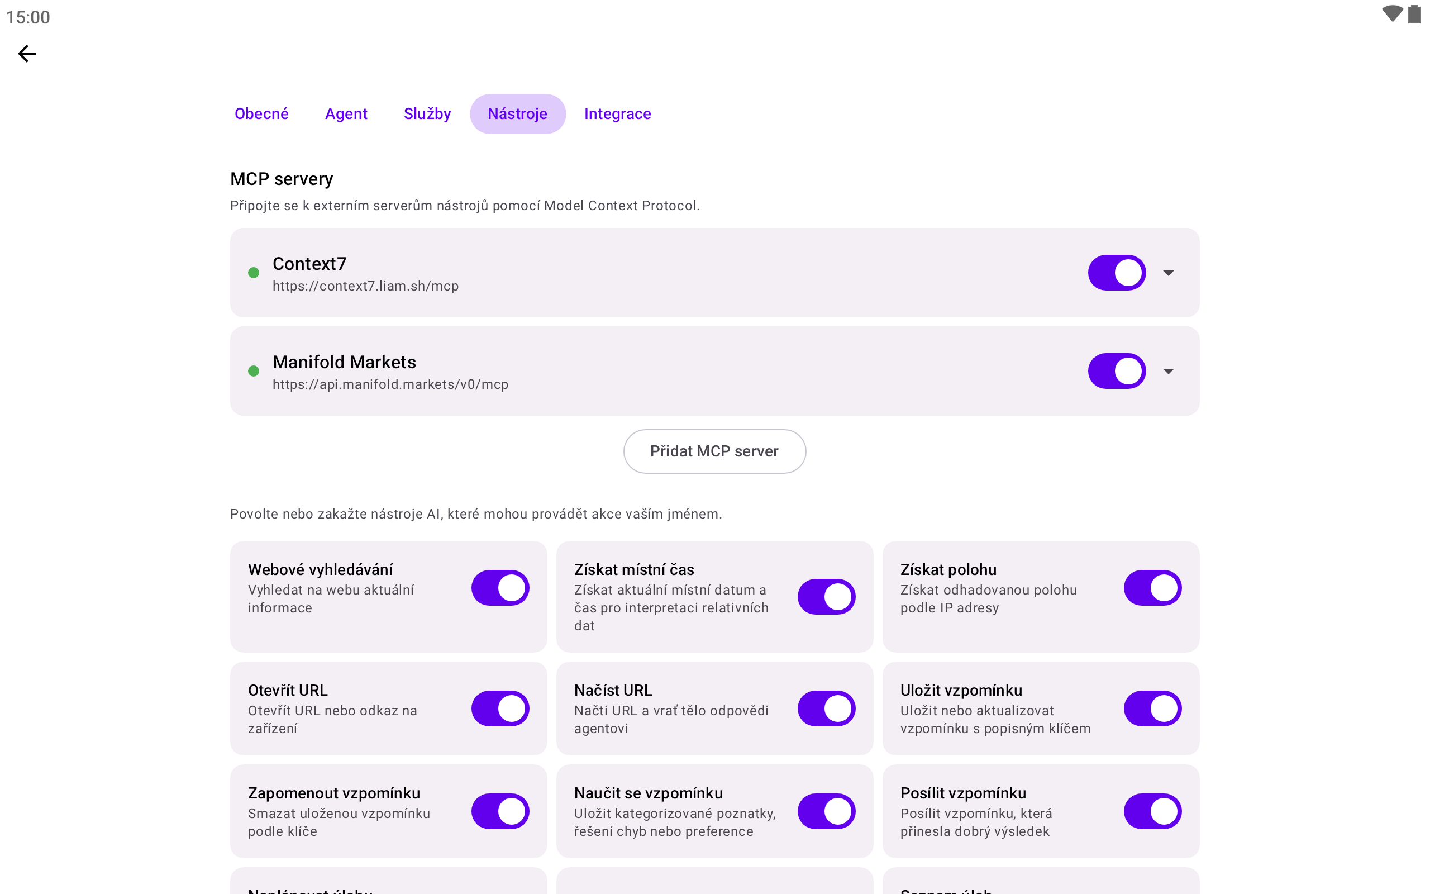The height and width of the screenshot is (894, 1430).
Task: Click the Naučit se vzpomínku card
Action: point(714,811)
